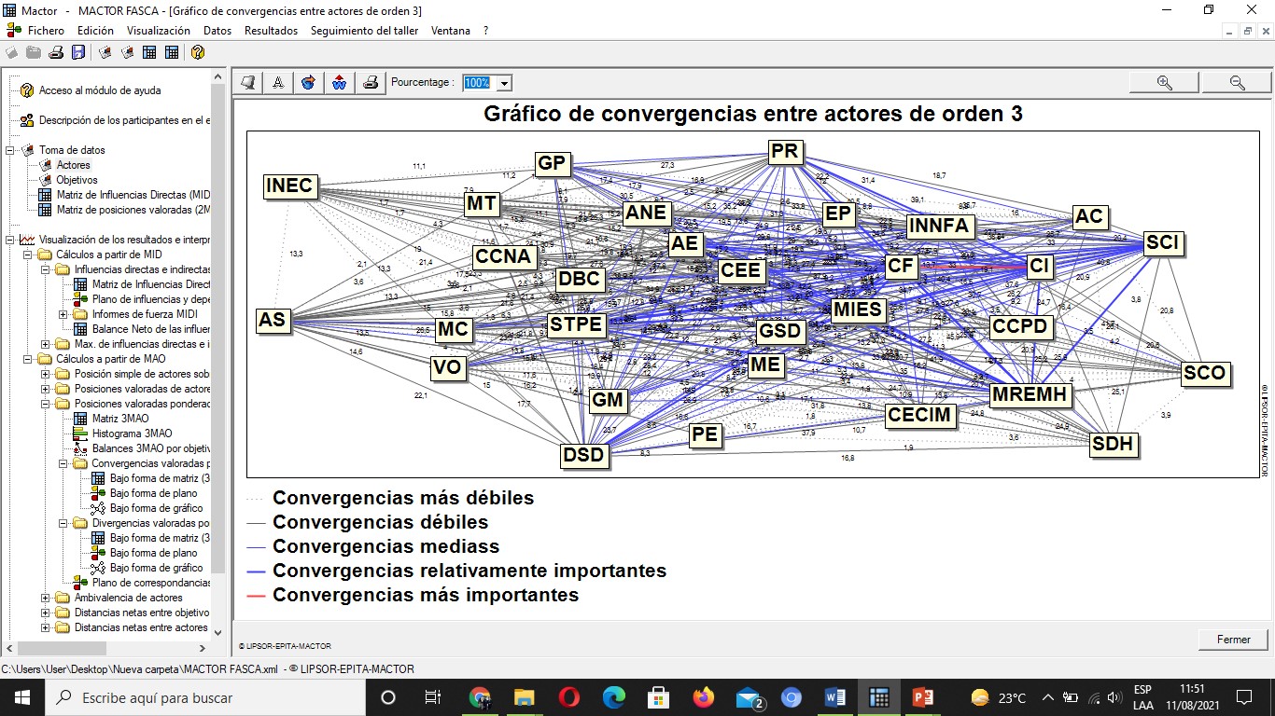Click the zoom in magnifier button

(1164, 82)
